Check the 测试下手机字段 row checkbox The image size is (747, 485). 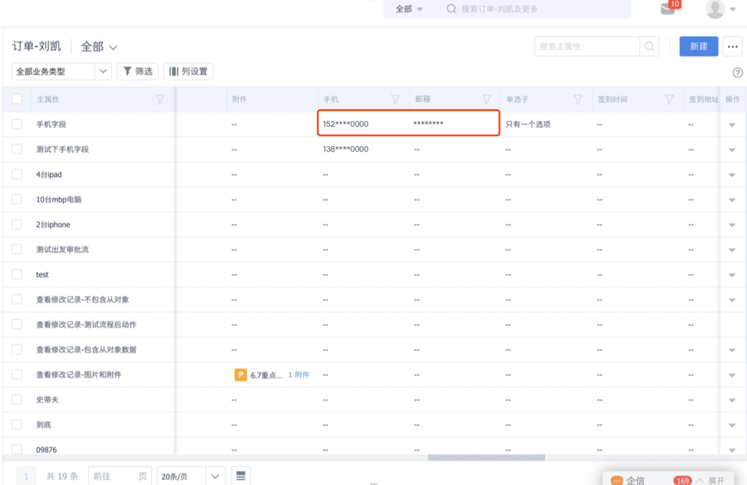17,149
